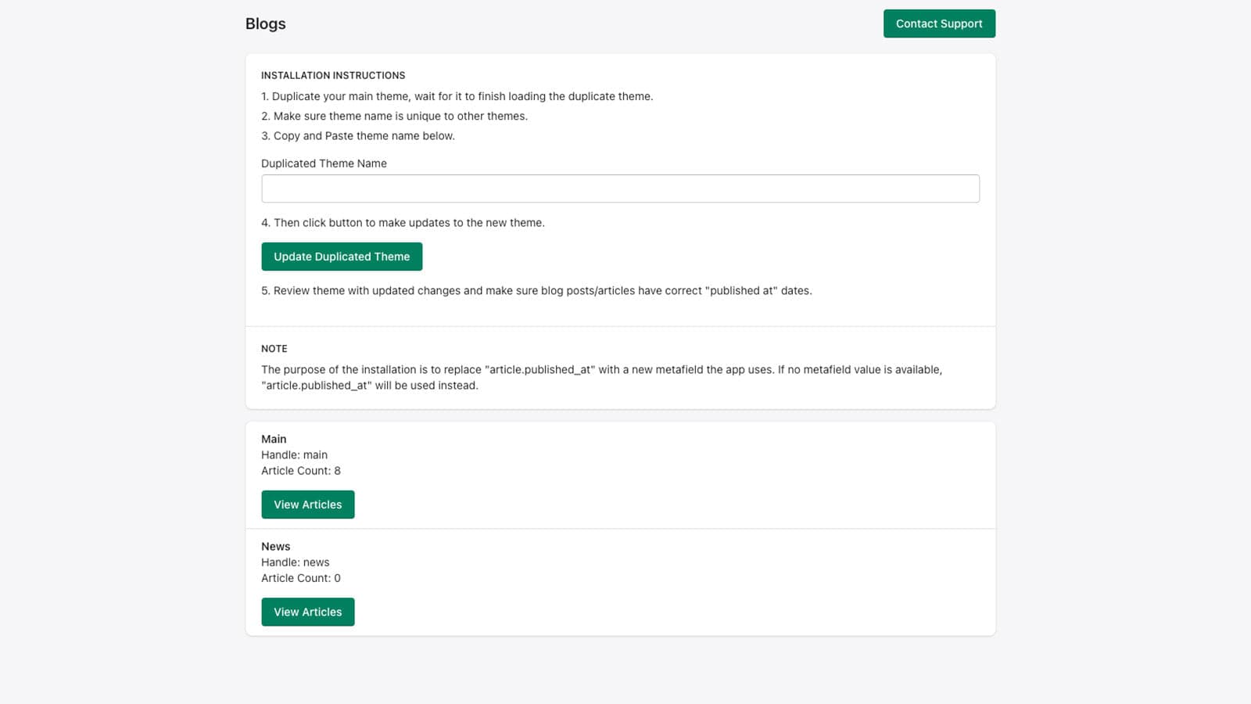Open articles for the News blog
Screen dimensions: 1251x704
[x=307, y=612]
